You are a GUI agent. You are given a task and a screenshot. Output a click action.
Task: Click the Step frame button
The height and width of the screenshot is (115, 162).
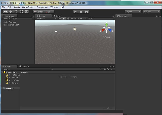tap(86, 12)
